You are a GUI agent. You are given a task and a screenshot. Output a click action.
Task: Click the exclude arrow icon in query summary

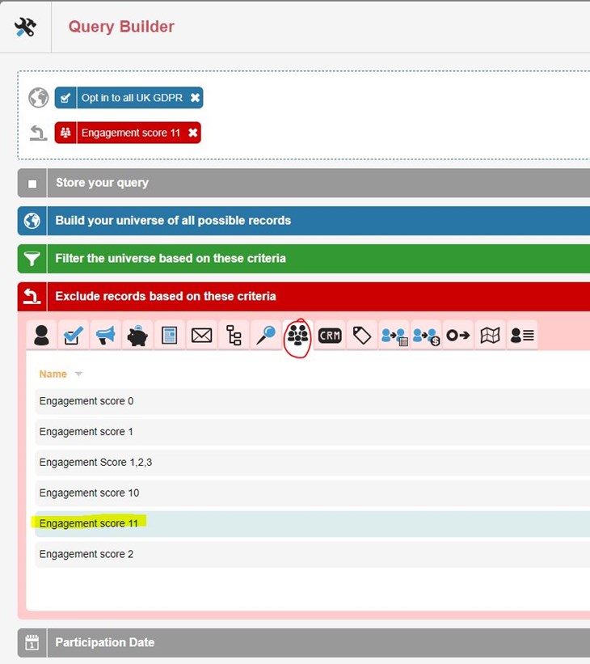pyautogui.click(x=38, y=133)
